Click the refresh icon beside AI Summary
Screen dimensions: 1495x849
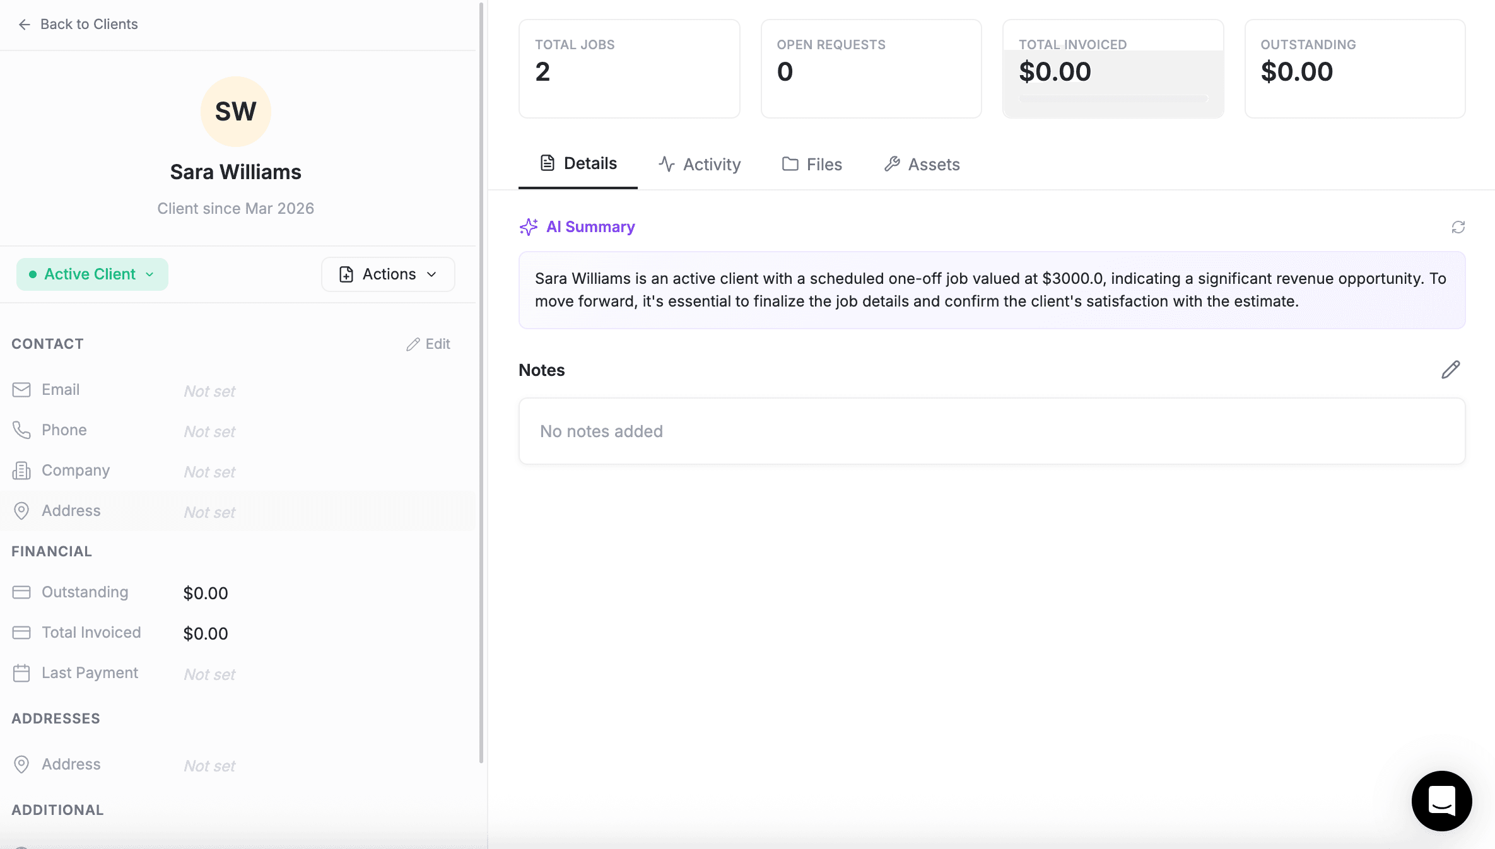pos(1458,227)
